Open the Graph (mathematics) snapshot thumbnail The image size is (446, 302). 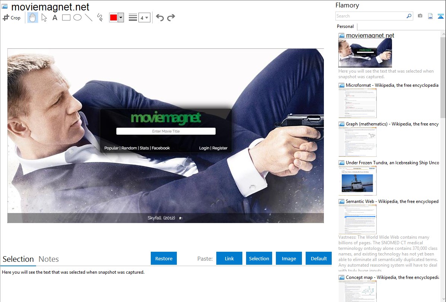pyautogui.click(x=357, y=142)
